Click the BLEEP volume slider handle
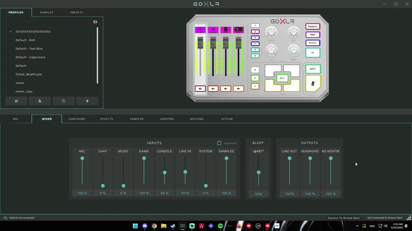 coord(258,173)
